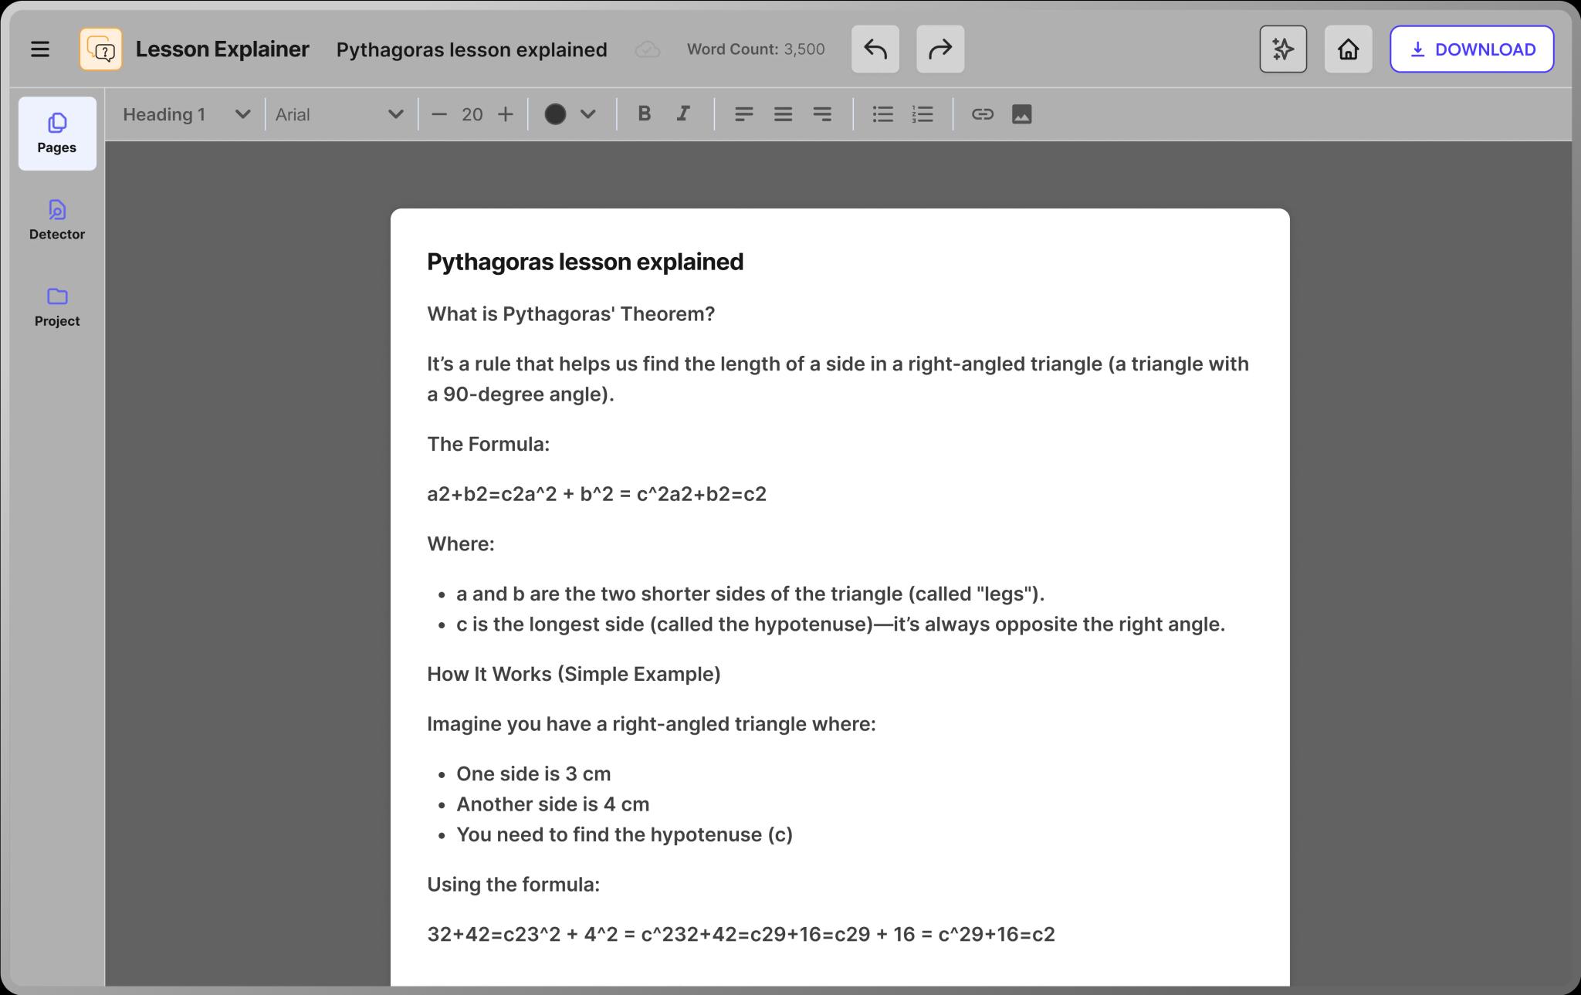The image size is (1581, 995).
Task: Click the AI sparkle icon button
Action: [1282, 49]
